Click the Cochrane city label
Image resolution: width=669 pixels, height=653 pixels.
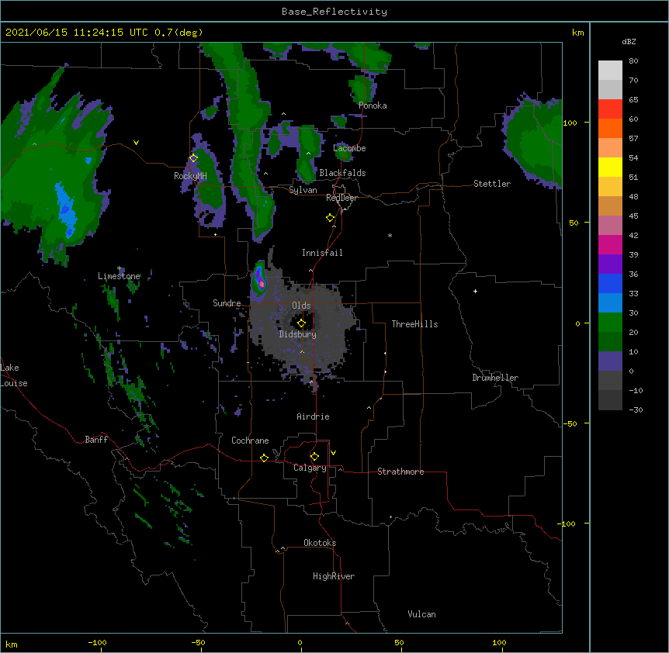click(x=250, y=441)
